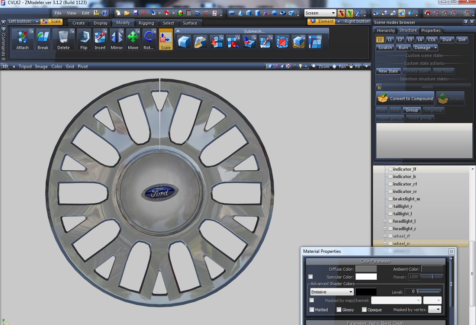
Task: Open the Screen axis dropdown
Action: (320, 13)
